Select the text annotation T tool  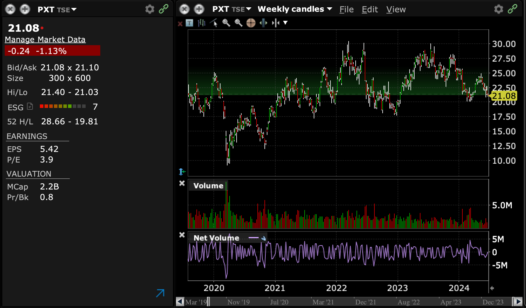click(x=189, y=23)
